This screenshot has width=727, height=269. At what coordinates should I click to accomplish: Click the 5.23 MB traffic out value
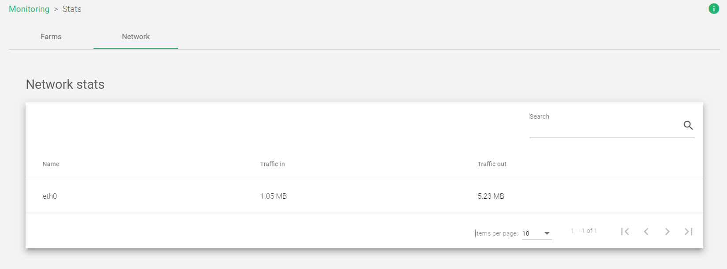point(491,196)
